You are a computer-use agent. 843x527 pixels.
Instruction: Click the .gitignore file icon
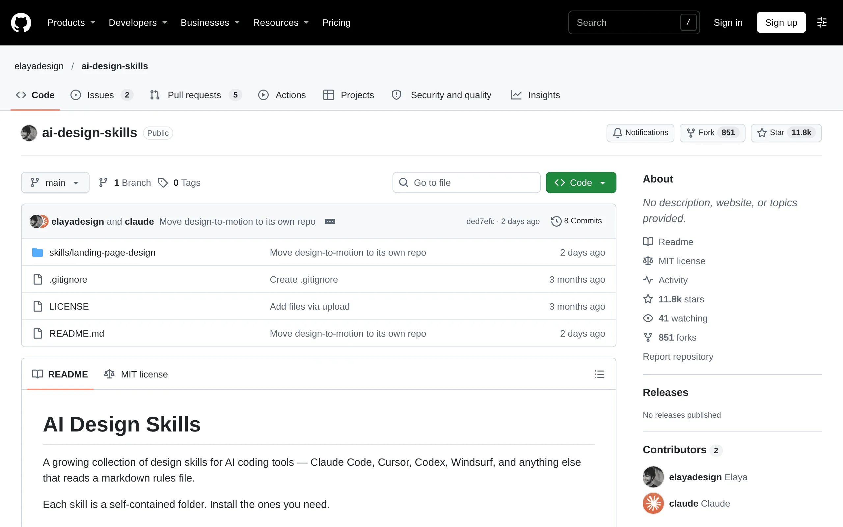[38, 279]
